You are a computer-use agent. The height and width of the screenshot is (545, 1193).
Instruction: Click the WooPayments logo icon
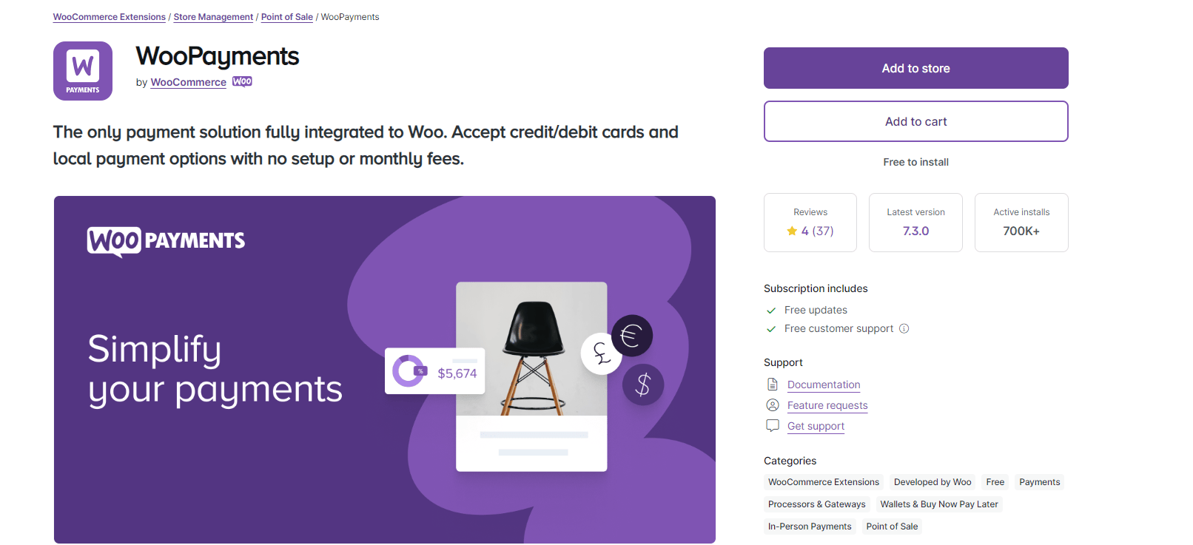(82, 70)
